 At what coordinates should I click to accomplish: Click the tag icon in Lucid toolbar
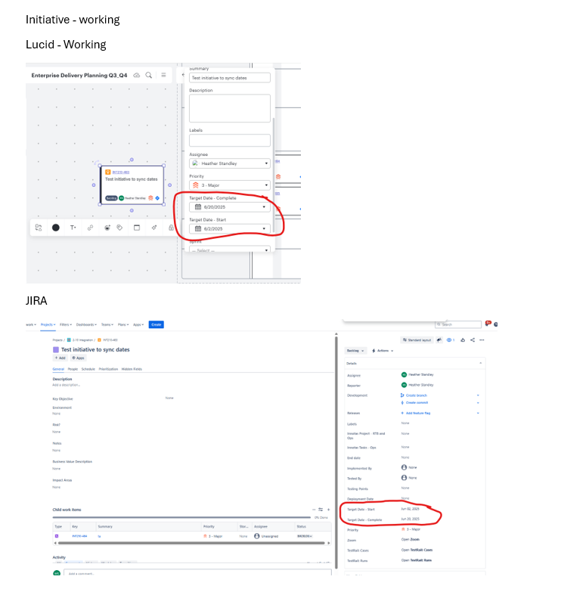[119, 228]
